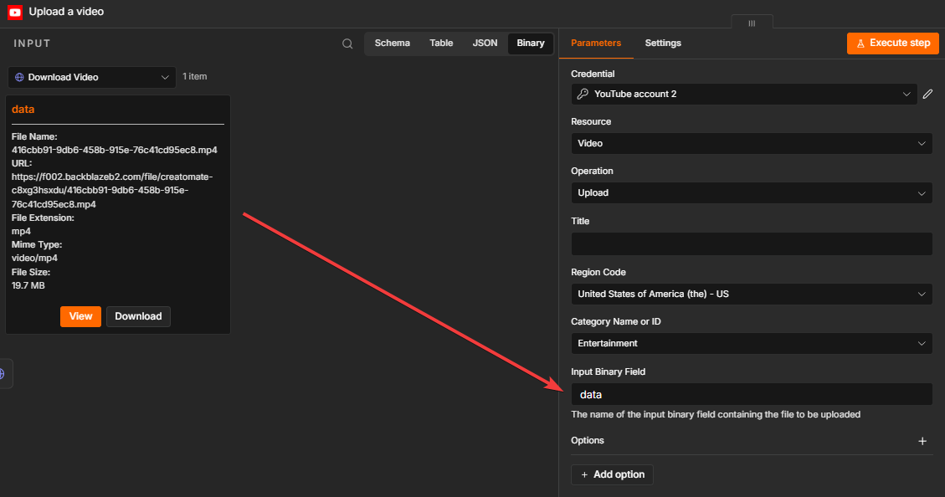
Task: Click the 'mp4' file extension value
Action: pos(21,231)
